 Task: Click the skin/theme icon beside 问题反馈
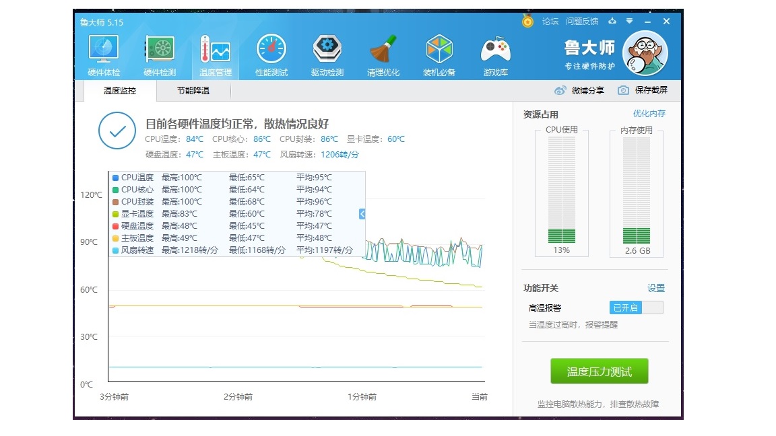click(612, 22)
